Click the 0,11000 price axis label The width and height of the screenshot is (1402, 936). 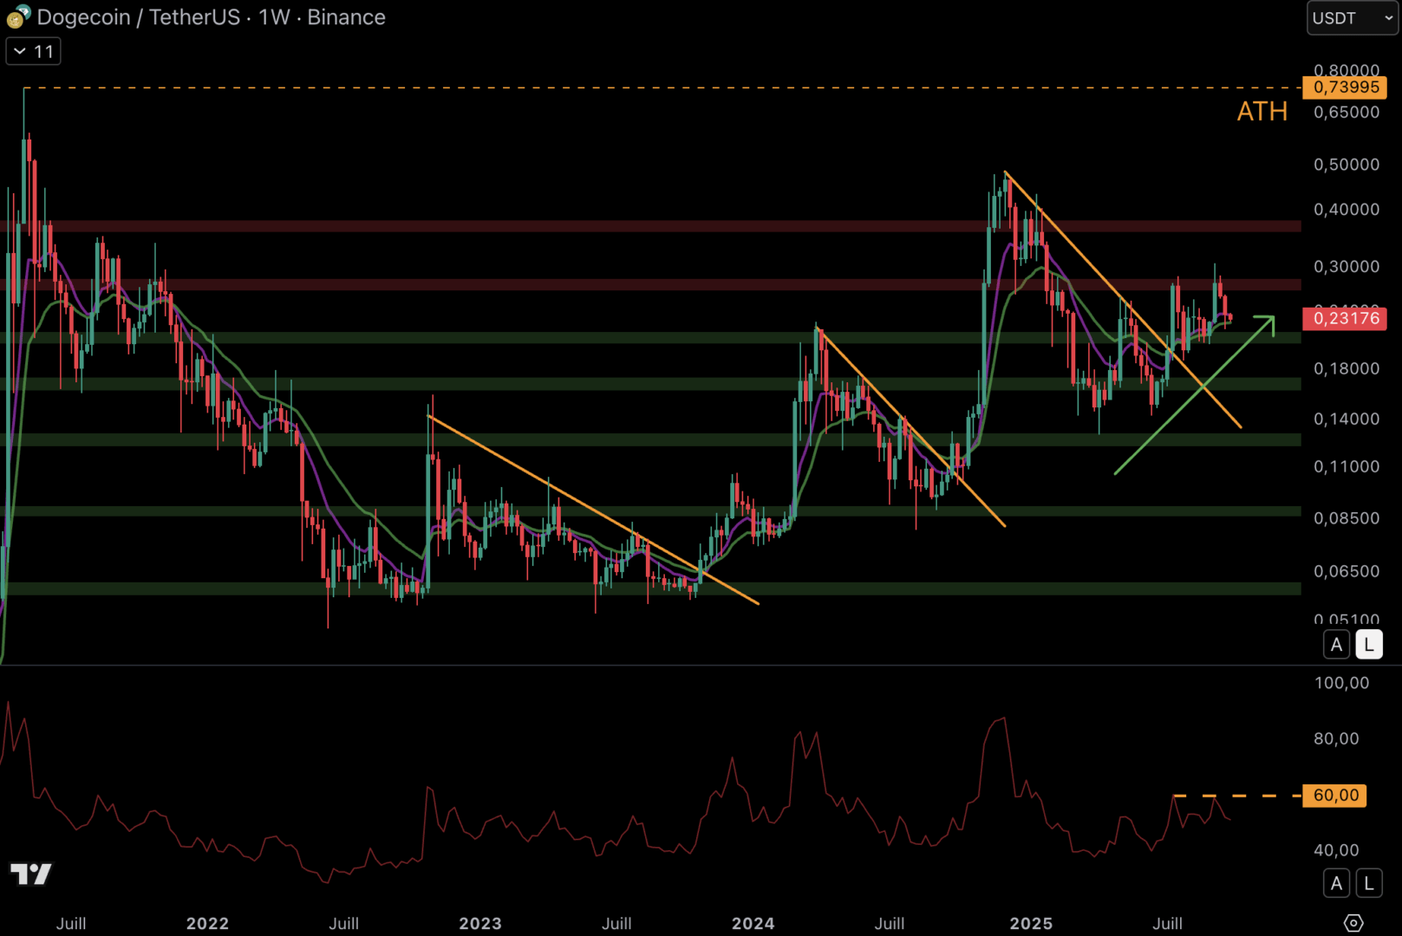[x=1347, y=467]
